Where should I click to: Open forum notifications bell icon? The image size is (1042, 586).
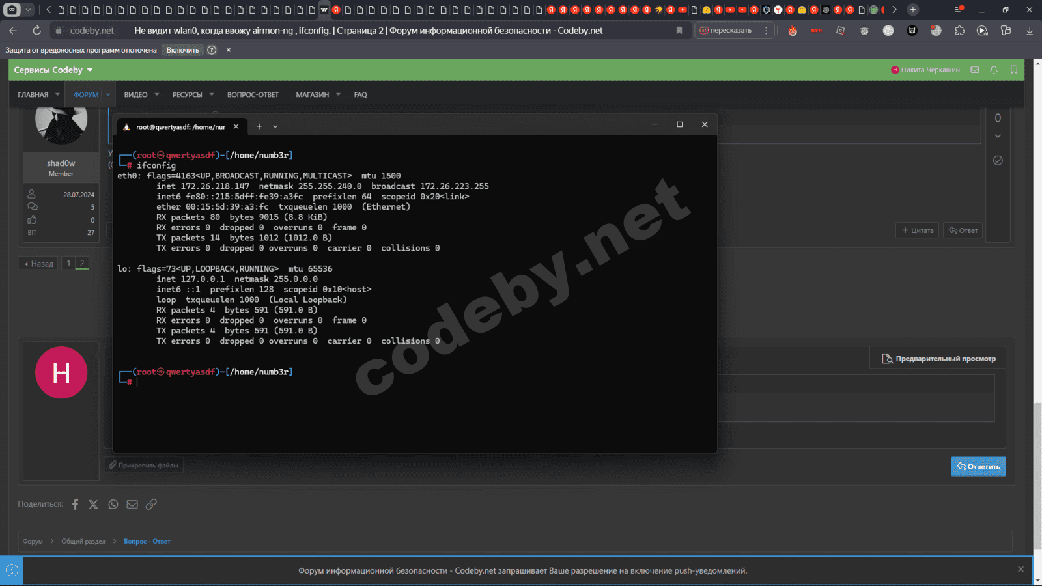(x=994, y=70)
